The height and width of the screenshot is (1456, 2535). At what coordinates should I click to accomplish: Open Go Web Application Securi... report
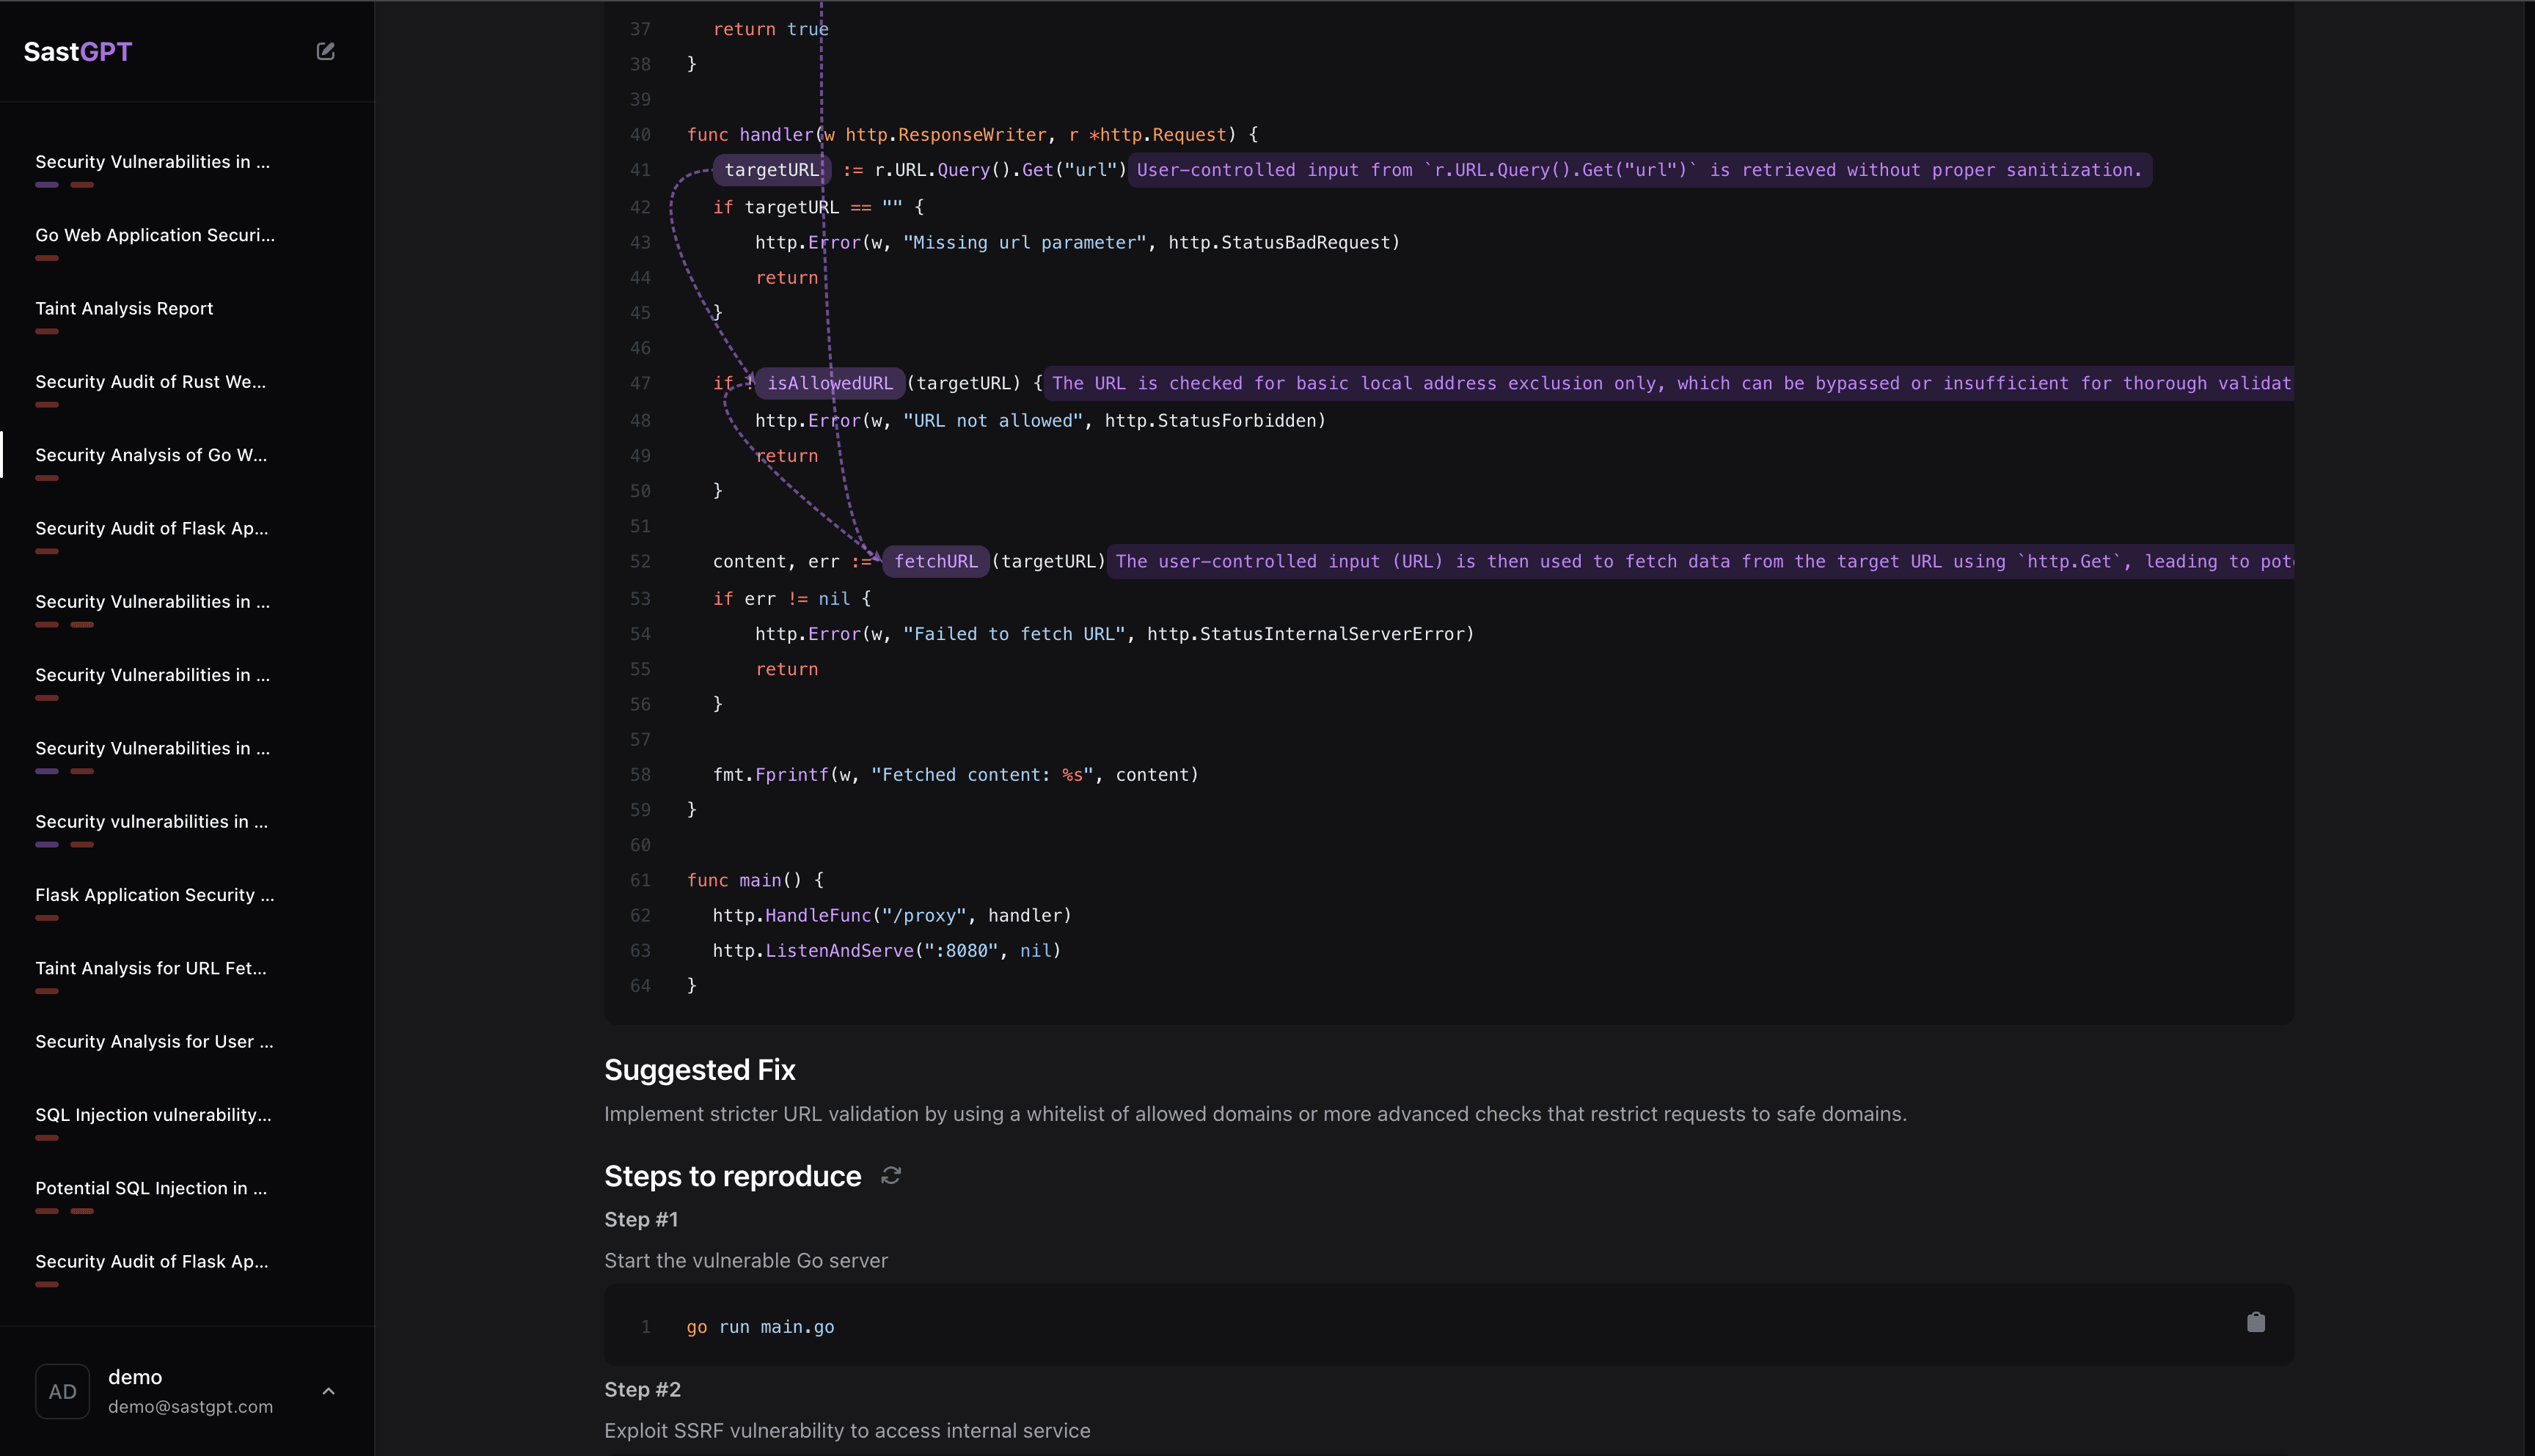155,235
